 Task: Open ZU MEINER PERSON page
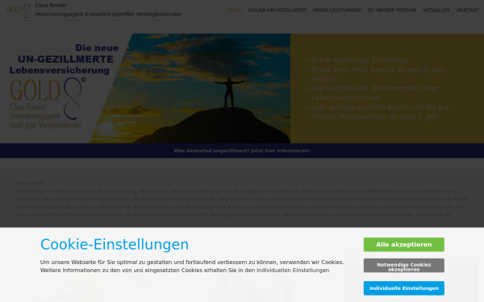(391, 10)
